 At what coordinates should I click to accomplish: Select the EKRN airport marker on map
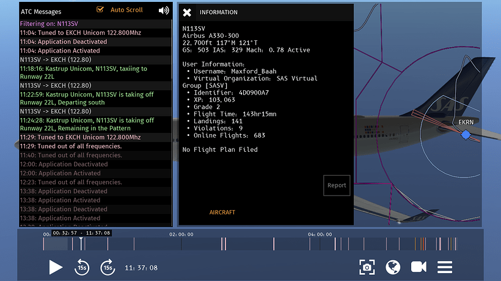(466, 135)
